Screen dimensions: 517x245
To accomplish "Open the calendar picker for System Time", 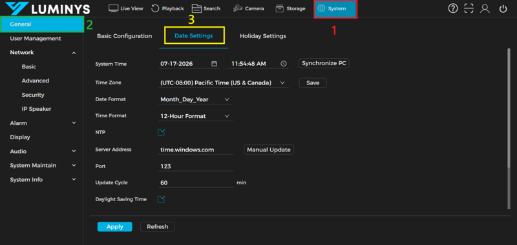I will pyautogui.click(x=214, y=64).
